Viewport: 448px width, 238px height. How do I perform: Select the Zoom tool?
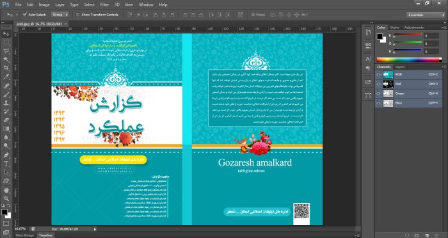point(6,198)
